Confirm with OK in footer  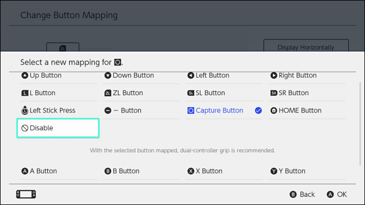pos(336,194)
